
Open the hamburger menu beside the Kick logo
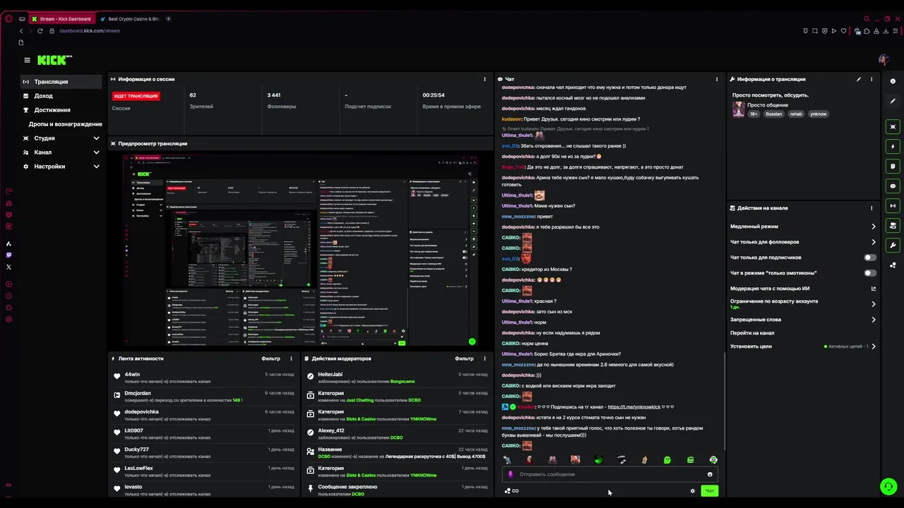point(27,61)
